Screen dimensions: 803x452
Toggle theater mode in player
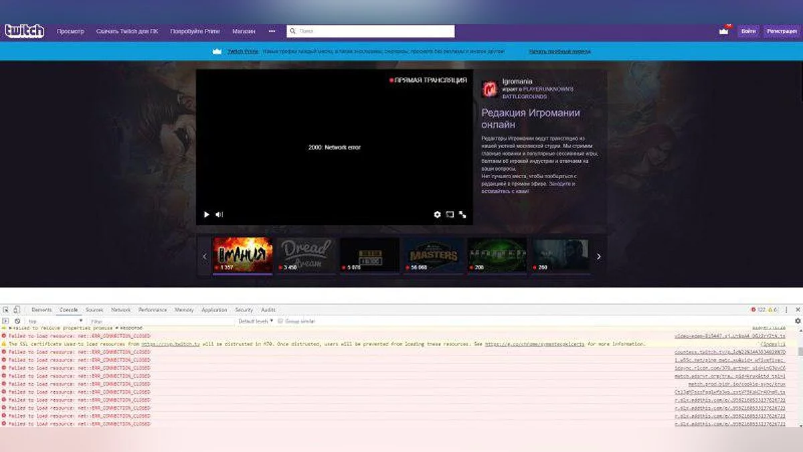coord(450,214)
